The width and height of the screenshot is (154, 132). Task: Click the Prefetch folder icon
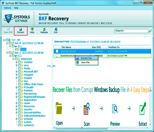point(22,90)
